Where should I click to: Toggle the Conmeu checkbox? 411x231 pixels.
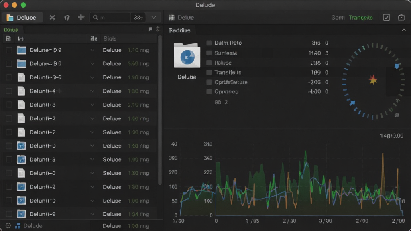pos(209,92)
